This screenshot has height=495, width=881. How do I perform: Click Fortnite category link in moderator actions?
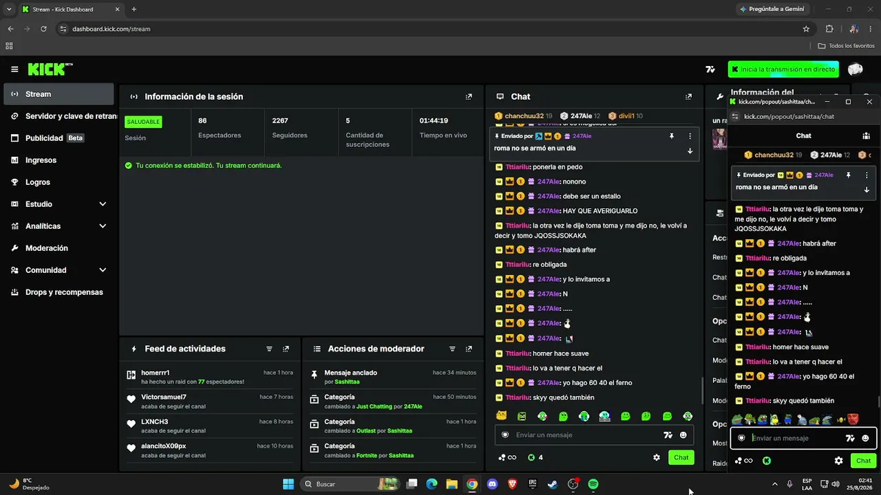coord(368,456)
